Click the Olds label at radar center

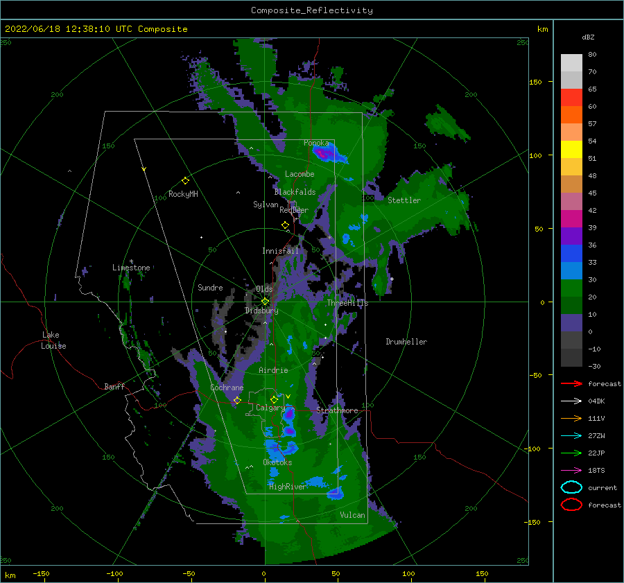[x=264, y=289]
